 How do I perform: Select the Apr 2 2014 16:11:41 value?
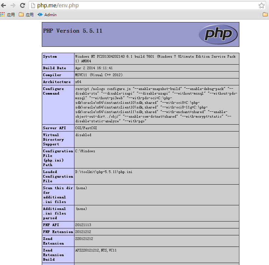[x=94, y=68]
